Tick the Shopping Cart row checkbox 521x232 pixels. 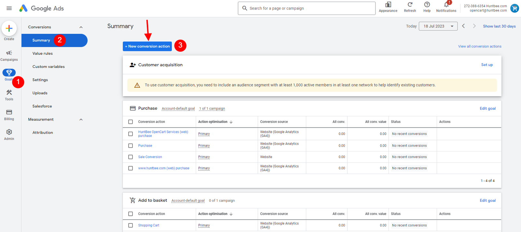(x=131, y=226)
